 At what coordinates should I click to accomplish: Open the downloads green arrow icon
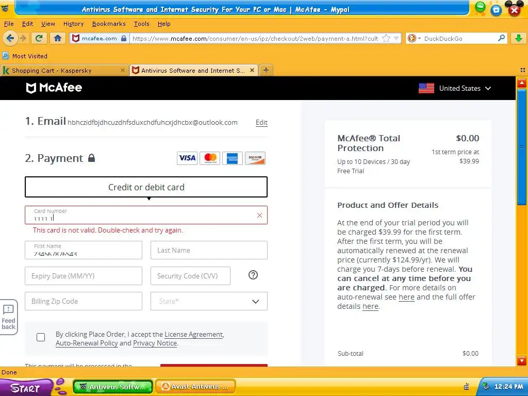pyautogui.click(x=519, y=38)
